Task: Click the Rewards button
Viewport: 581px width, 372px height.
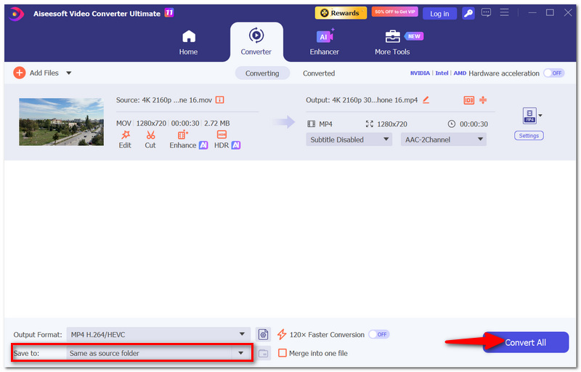Action: [x=341, y=13]
